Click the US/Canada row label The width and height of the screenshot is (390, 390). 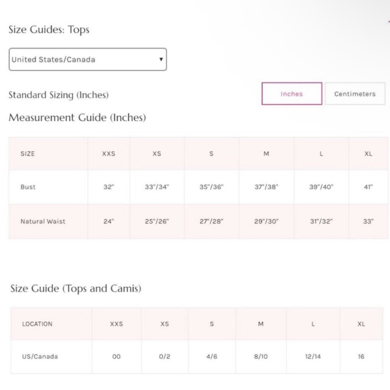[40, 356]
